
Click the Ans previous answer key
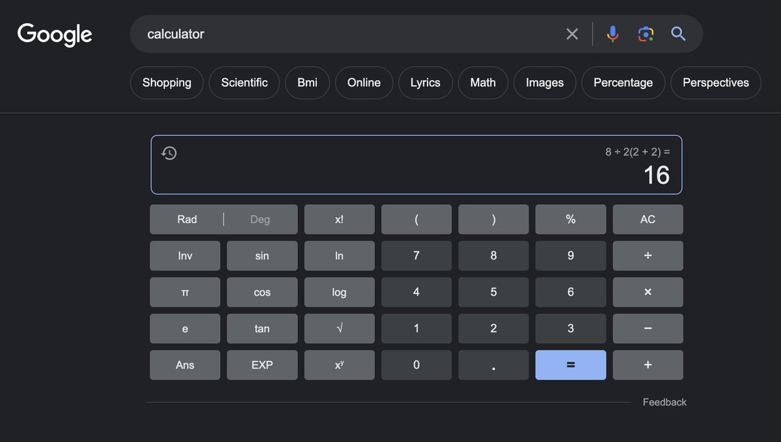click(x=185, y=365)
